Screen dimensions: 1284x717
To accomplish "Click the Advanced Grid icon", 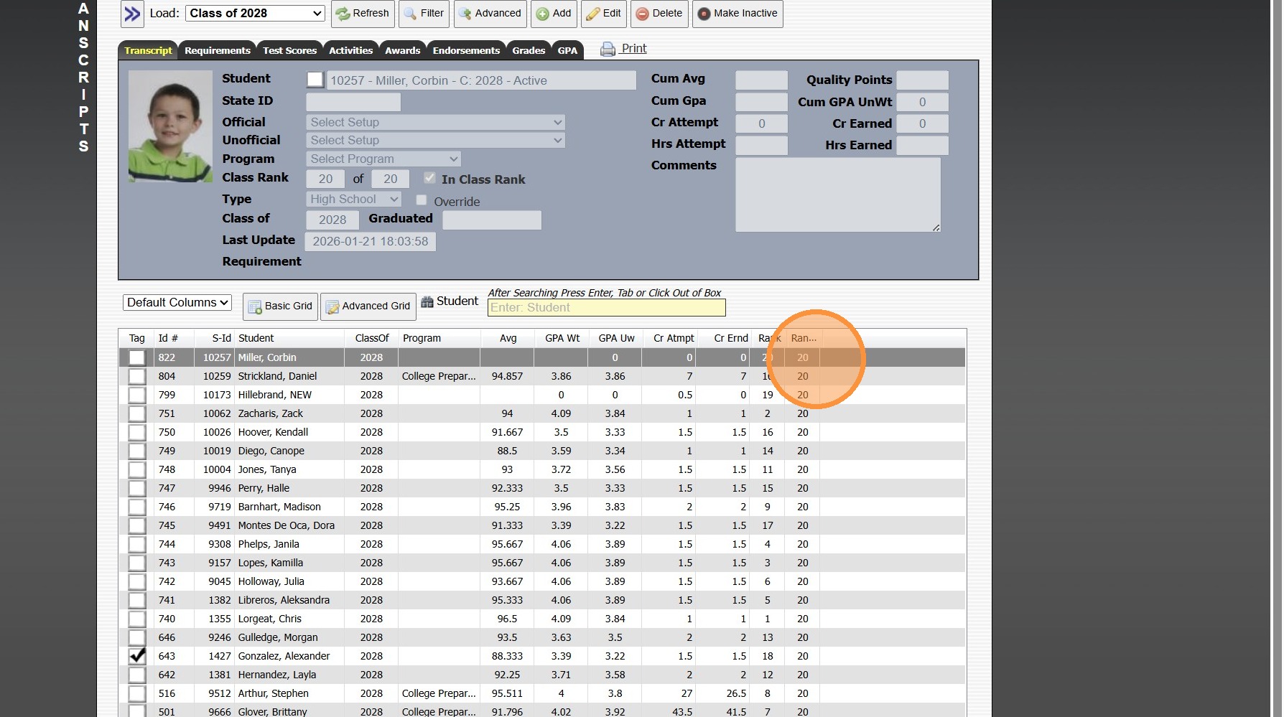I will [332, 307].
